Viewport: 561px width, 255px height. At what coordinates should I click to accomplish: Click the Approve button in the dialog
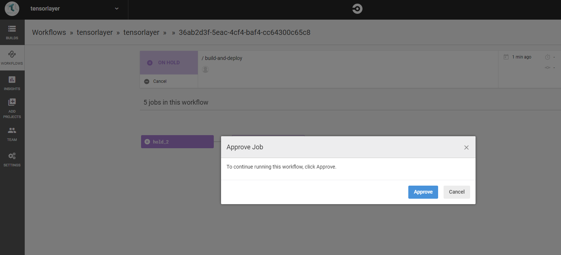click(x=423, y=192)
